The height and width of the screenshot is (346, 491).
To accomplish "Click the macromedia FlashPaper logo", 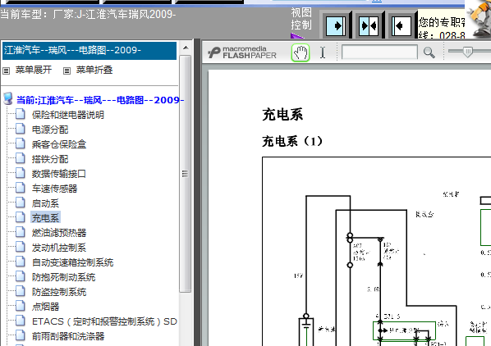I will pos(242,52).
